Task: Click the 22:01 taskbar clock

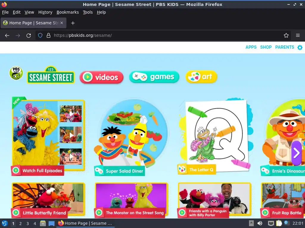Action: [x=298, y=224]
